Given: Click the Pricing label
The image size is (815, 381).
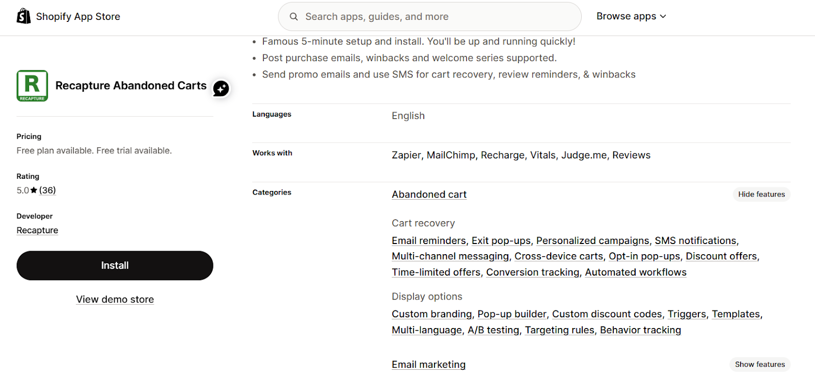Looking at the screenshot, I should coord(29,137).
